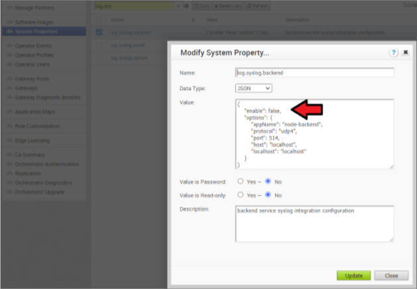Click the CA Summary sidebar icon
This screenshot has height=289, width=417.
[x=10, y=154]
